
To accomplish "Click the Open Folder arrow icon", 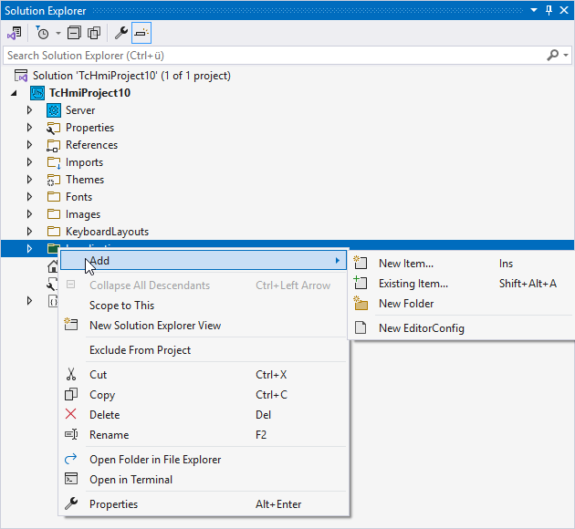I will pyautogui.click(x=71, y=459).
